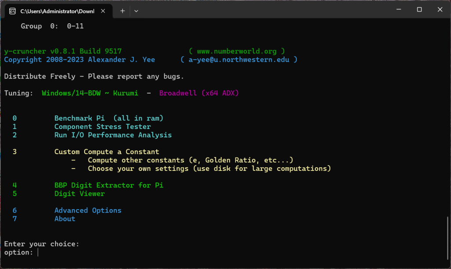Click option number 6 beside Advanced Options
The image size is (451, 269).
pos(15,210)
